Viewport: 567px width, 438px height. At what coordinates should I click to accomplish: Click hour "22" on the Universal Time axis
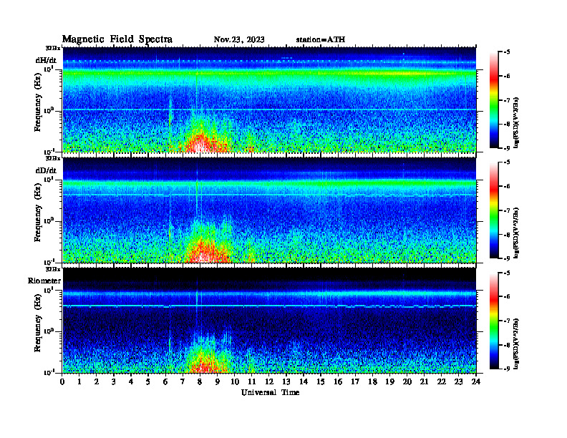(x=442, y=381)
